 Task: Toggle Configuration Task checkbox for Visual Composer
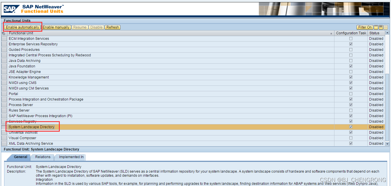[x=351, y=138]
